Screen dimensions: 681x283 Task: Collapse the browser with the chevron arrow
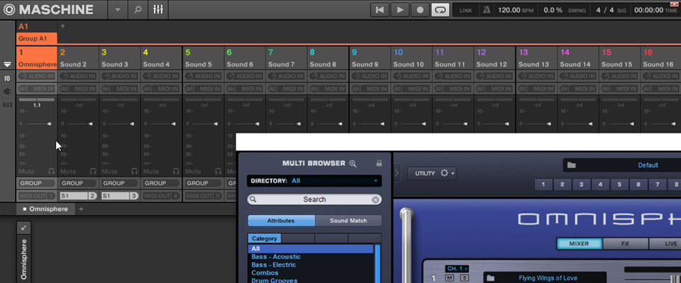point(397,173)
